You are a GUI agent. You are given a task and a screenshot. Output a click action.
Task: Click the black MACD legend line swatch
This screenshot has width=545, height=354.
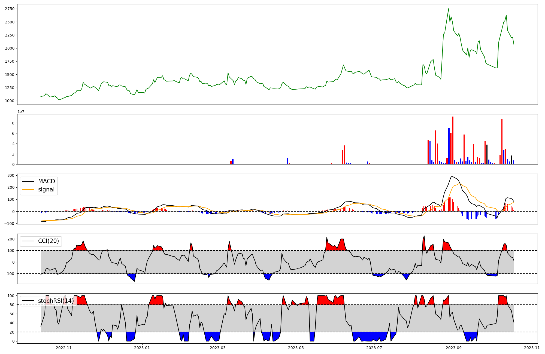pyautogui.click(x=28, y=181)
